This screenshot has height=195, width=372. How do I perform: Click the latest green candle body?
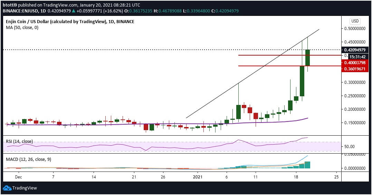(307, 58)
